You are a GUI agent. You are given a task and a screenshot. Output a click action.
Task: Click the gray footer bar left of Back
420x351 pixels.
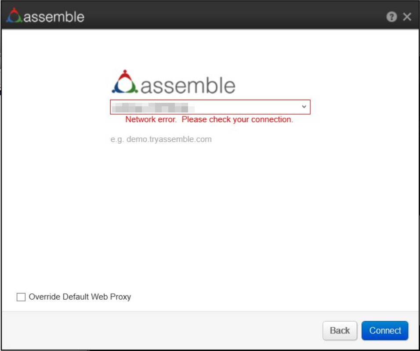tap(163, 330)
